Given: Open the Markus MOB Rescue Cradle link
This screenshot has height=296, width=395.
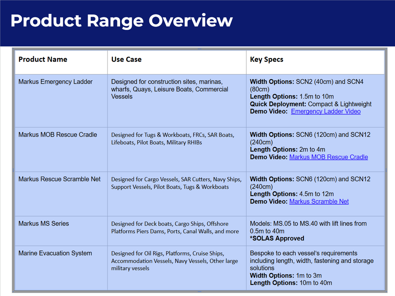Looking at the screenshot, I should [329, 157].
